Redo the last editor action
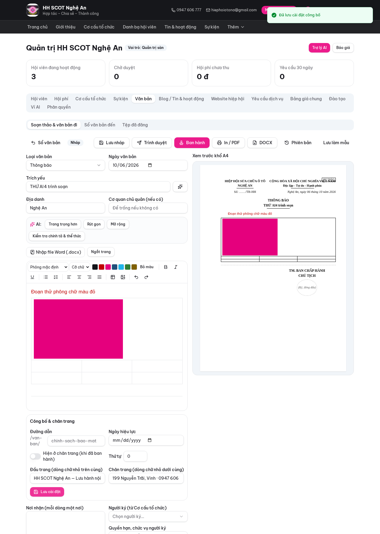 146,277
